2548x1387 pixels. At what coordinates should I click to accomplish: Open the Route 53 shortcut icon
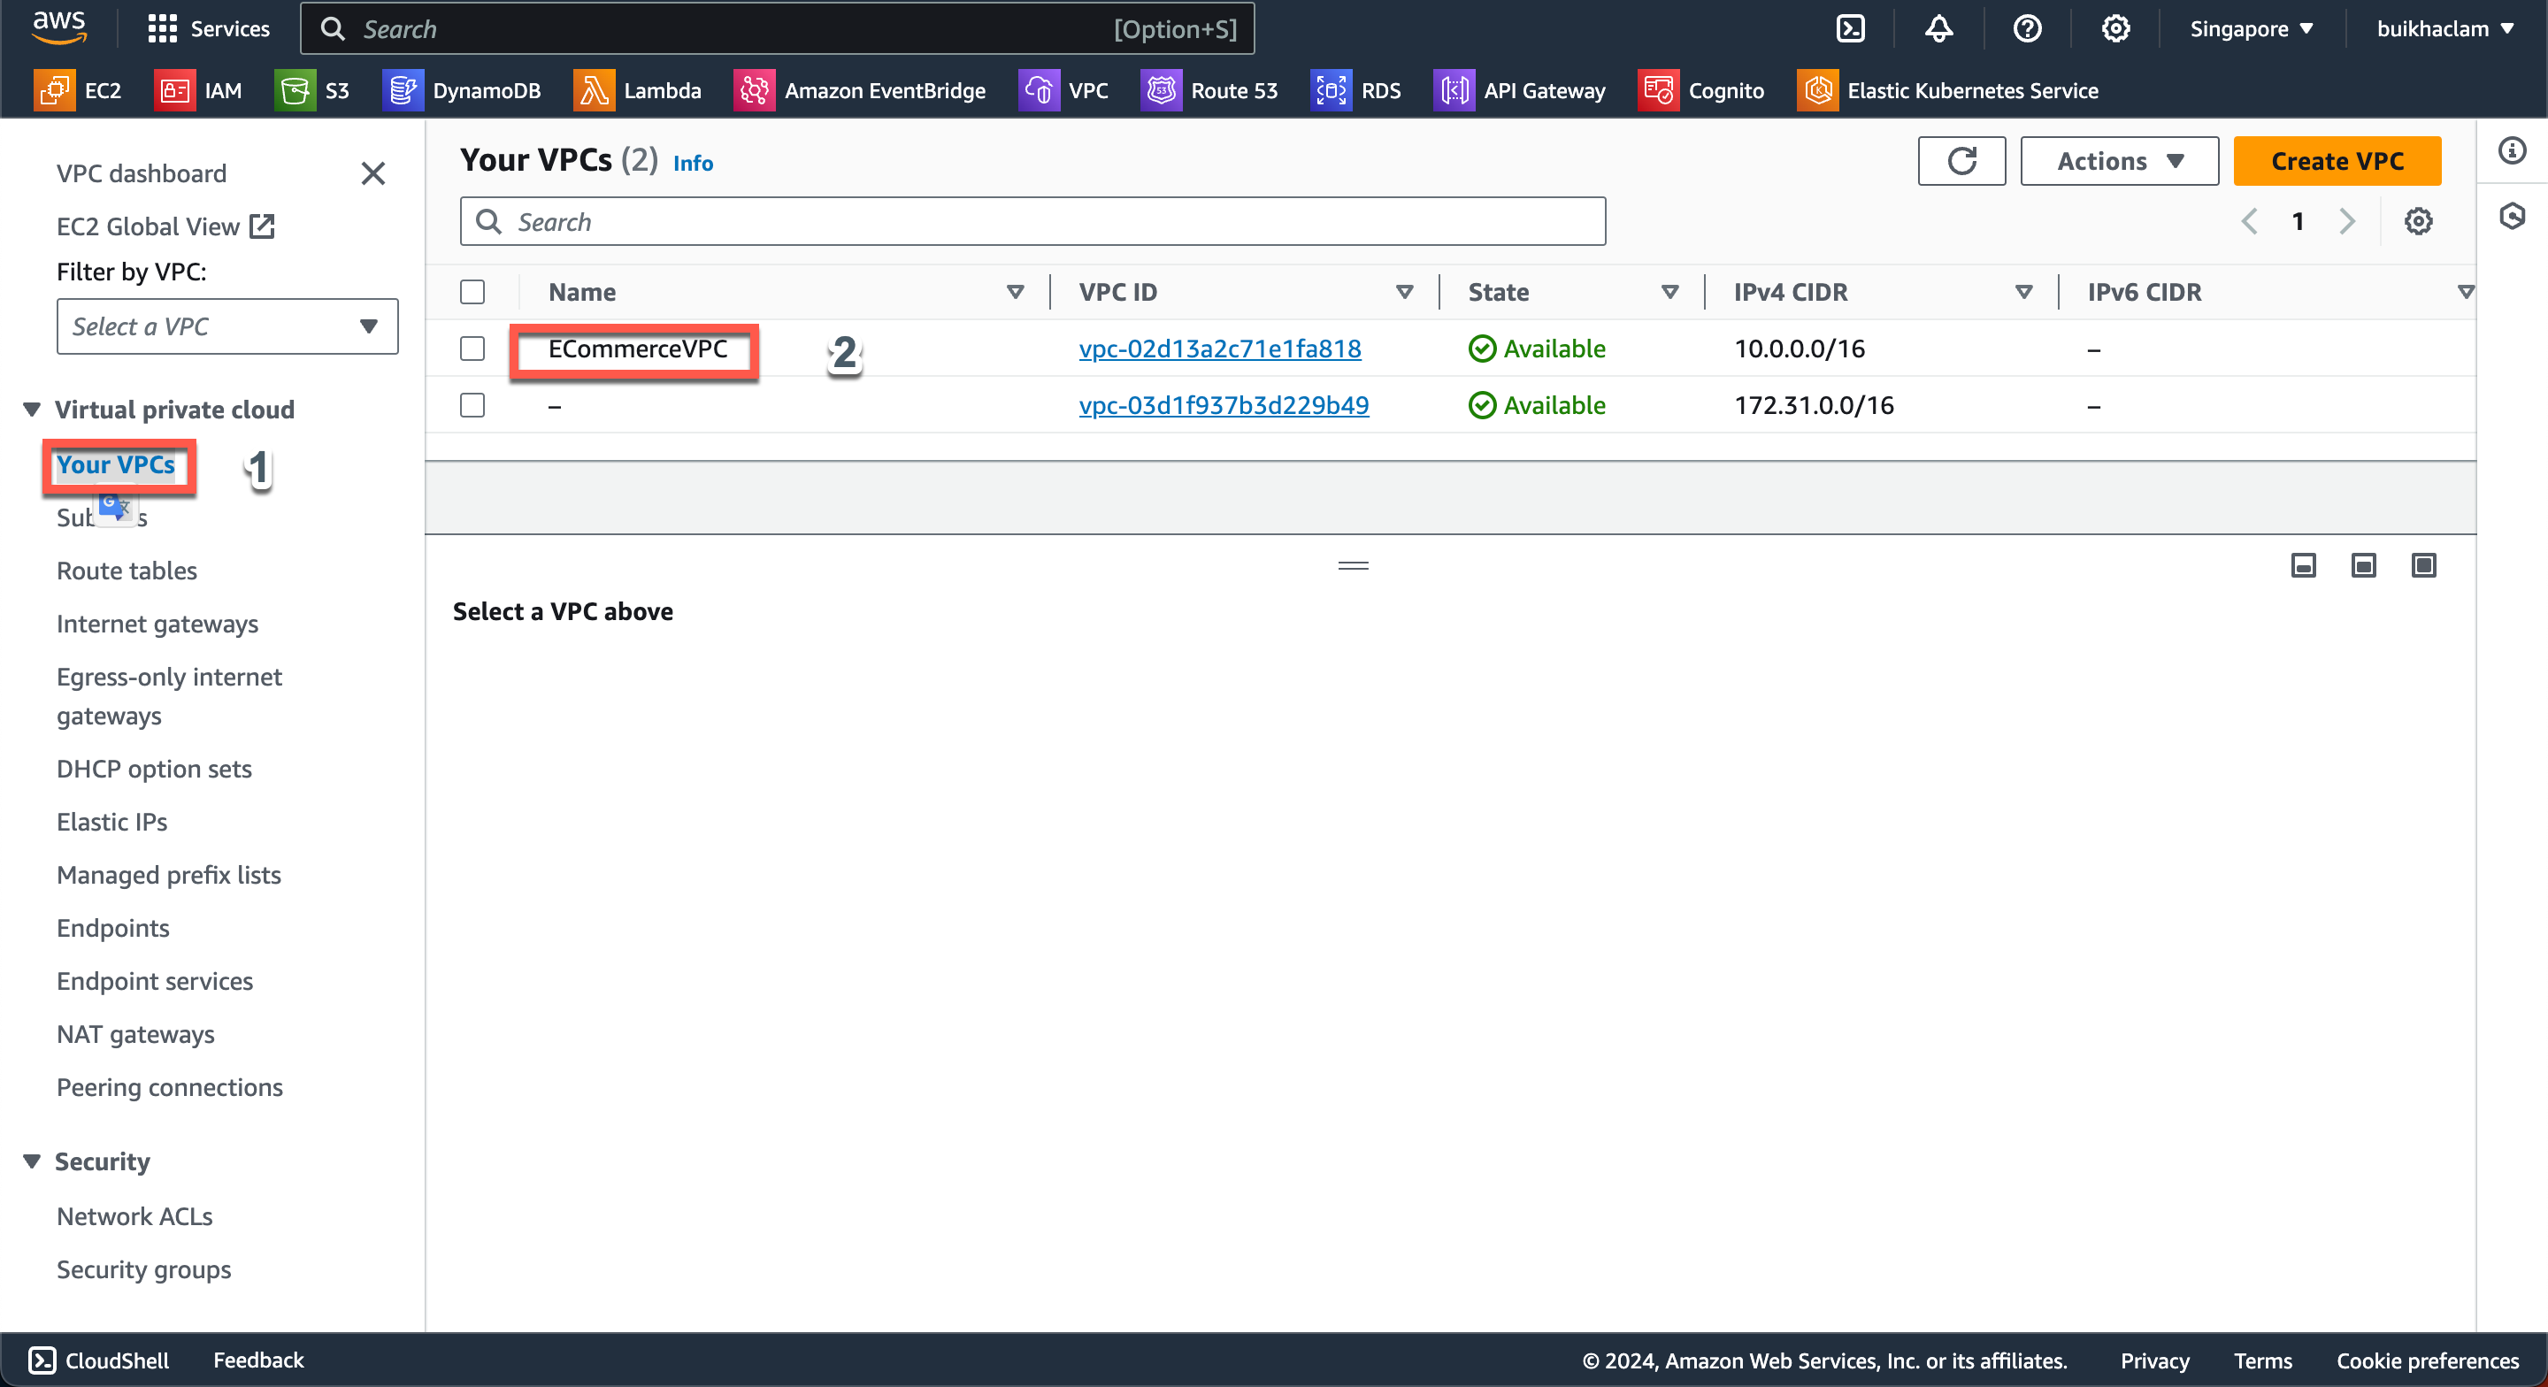[x=1162, y=90]
